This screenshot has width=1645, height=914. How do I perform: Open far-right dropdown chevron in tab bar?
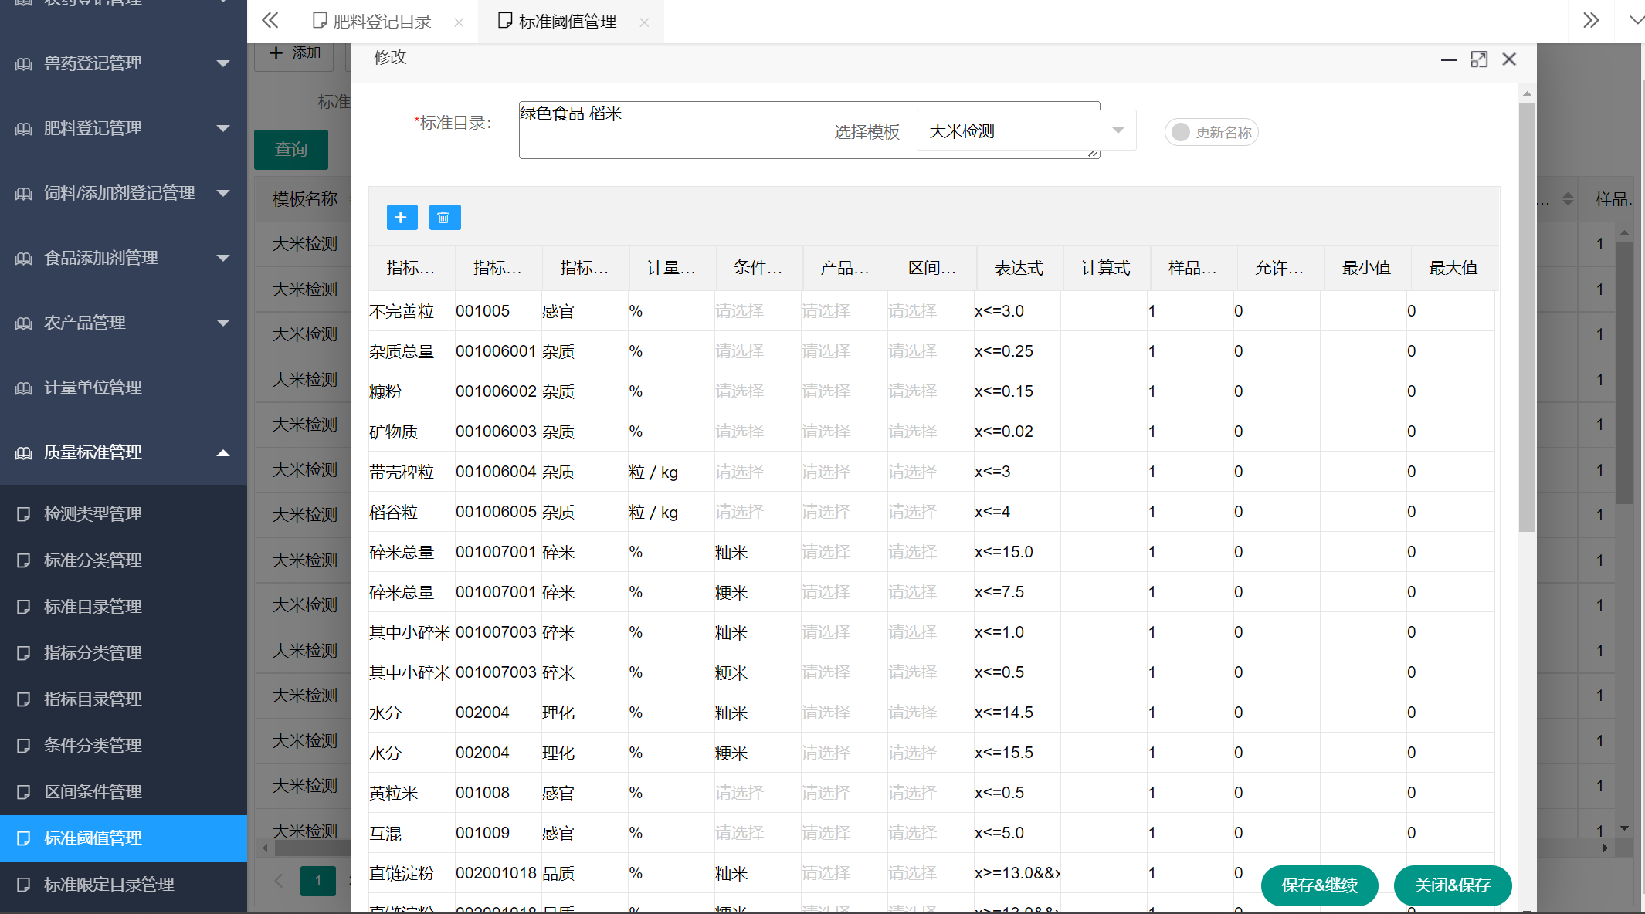point(1635,21)
